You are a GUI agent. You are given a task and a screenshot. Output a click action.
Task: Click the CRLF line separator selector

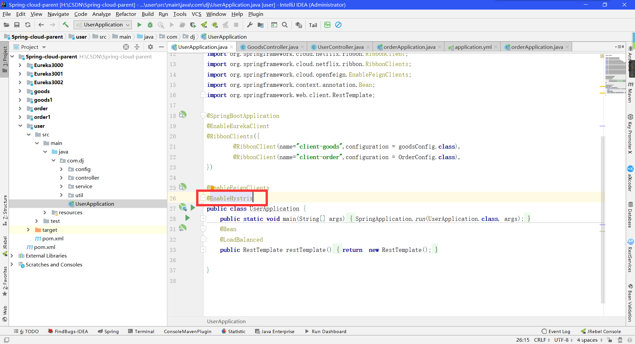pos(542,340)
